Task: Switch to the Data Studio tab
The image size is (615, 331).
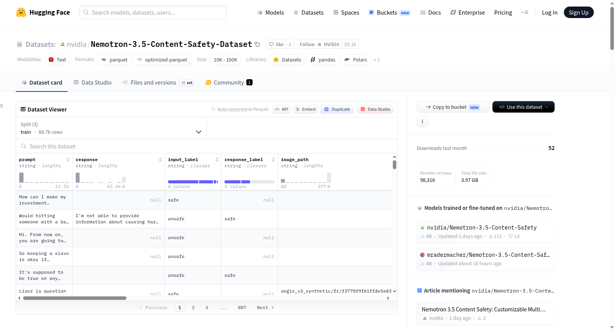Action: tap(93, 82)
